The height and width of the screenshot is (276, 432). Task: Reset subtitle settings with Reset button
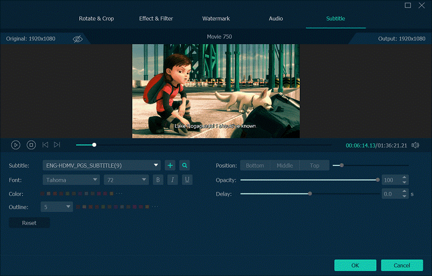click(x=29, y=223)
